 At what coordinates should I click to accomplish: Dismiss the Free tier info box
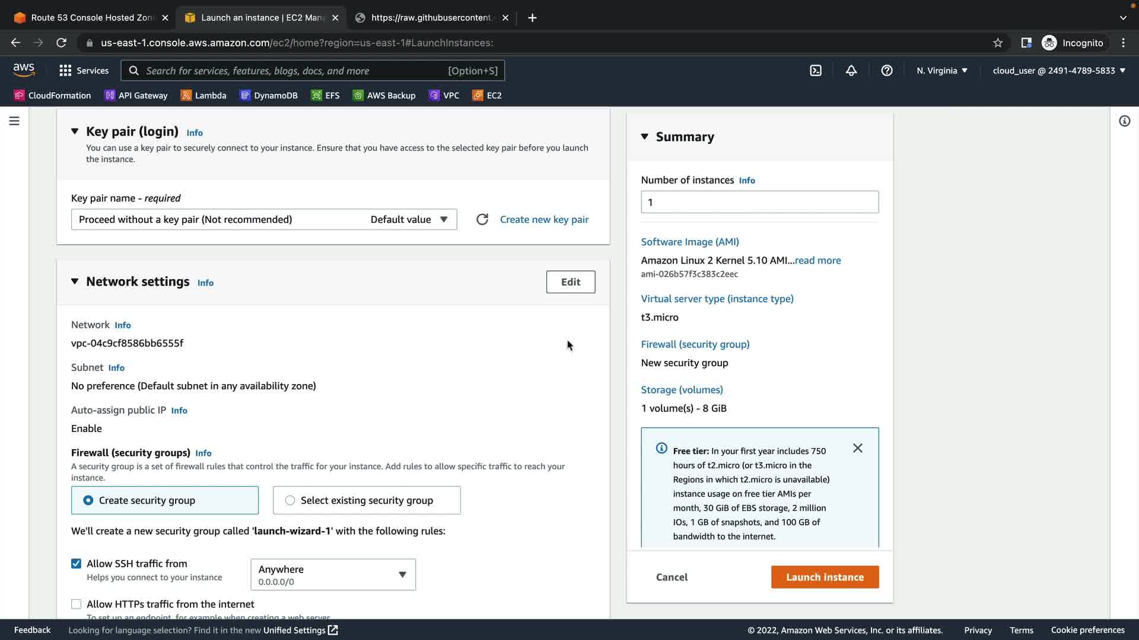click(x=858, y=448)
